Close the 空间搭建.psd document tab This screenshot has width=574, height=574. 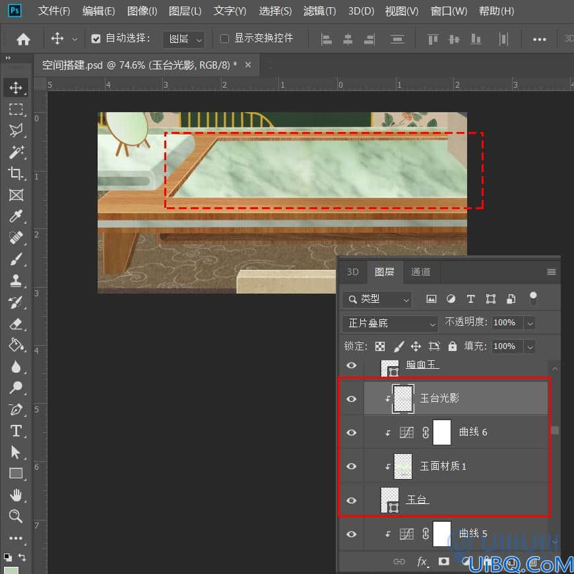(x=248, y=65)
